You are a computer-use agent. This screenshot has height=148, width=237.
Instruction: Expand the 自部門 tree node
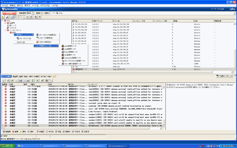click(5, 23)
